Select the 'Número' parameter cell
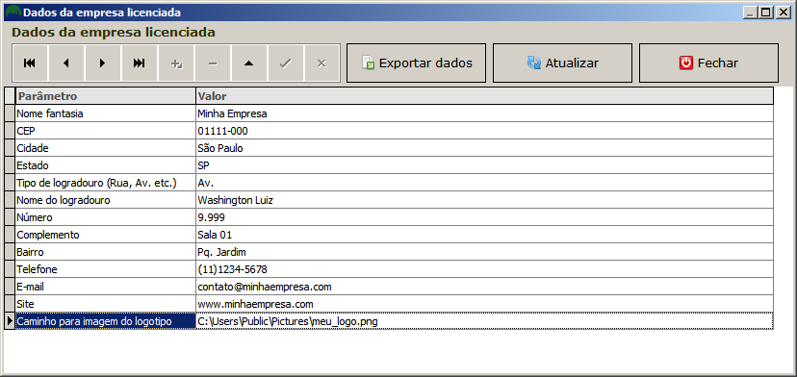 click(106, 217)
